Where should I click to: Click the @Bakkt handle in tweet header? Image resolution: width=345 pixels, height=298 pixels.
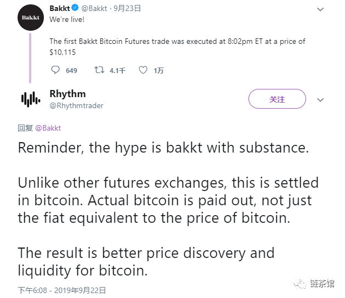coord(94,8)
